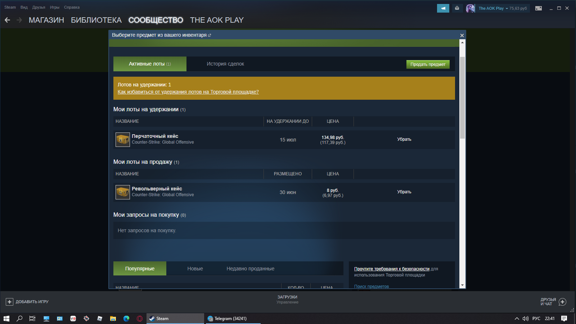Select the Активные лоты tab
The height and width of the screenshot is (324, 576).
(x=150, y=64)
